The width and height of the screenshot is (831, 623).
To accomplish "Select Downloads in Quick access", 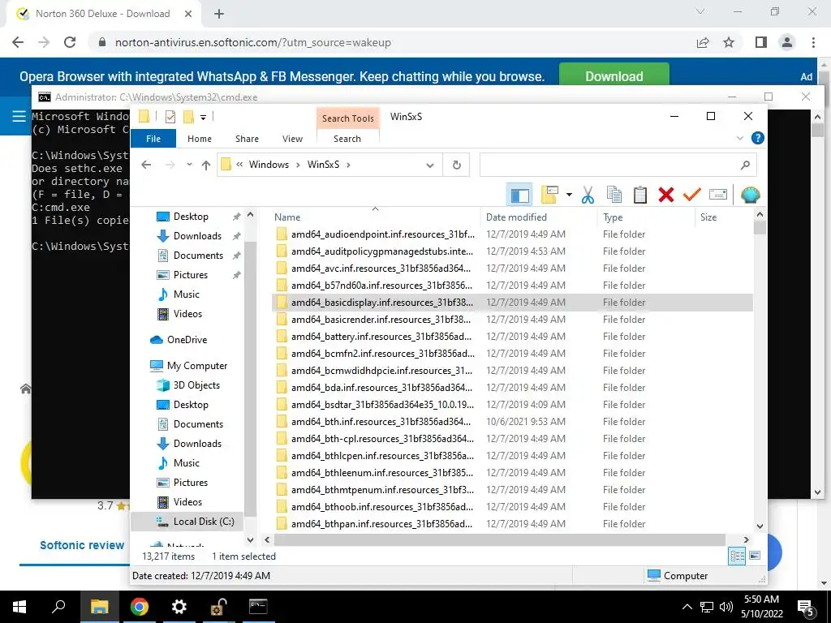I will (197, 236).
